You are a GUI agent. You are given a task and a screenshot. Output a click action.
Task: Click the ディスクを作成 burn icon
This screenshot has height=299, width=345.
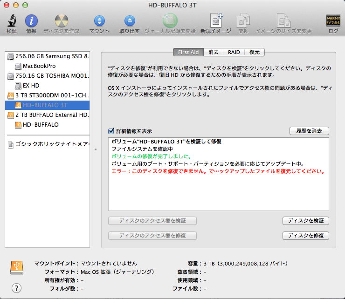pos(62,21)
